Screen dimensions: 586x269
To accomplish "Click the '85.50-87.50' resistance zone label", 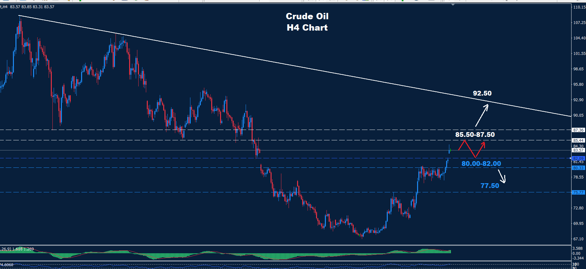I will pyautogui.click(x=475, y=135).
